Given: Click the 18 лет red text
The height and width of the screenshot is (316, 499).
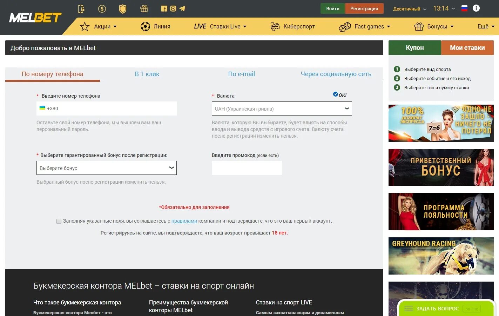Looking at the screenshot, I should pyautogui.click(x=279, y=233).
